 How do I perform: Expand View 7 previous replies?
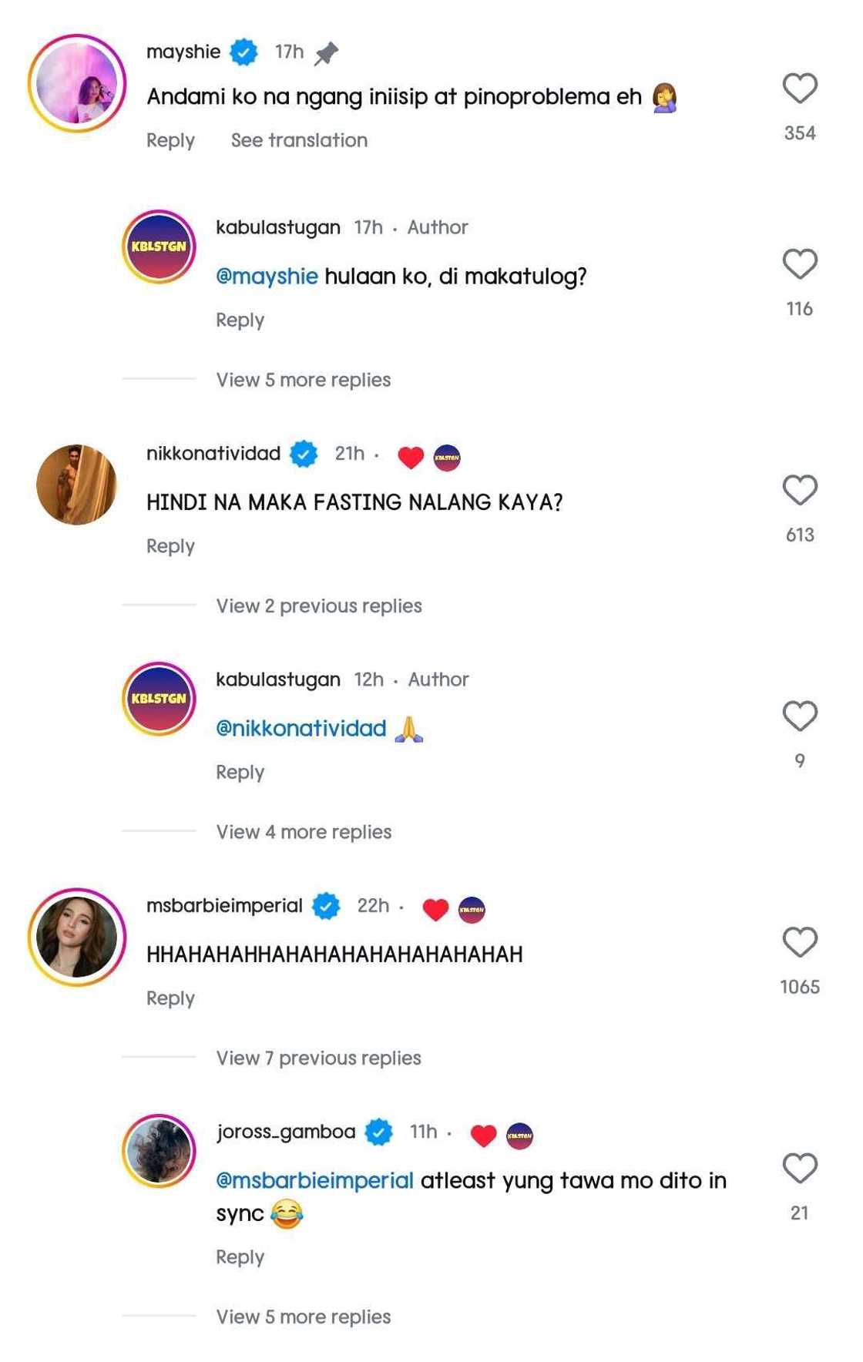tap(318, 1058)
